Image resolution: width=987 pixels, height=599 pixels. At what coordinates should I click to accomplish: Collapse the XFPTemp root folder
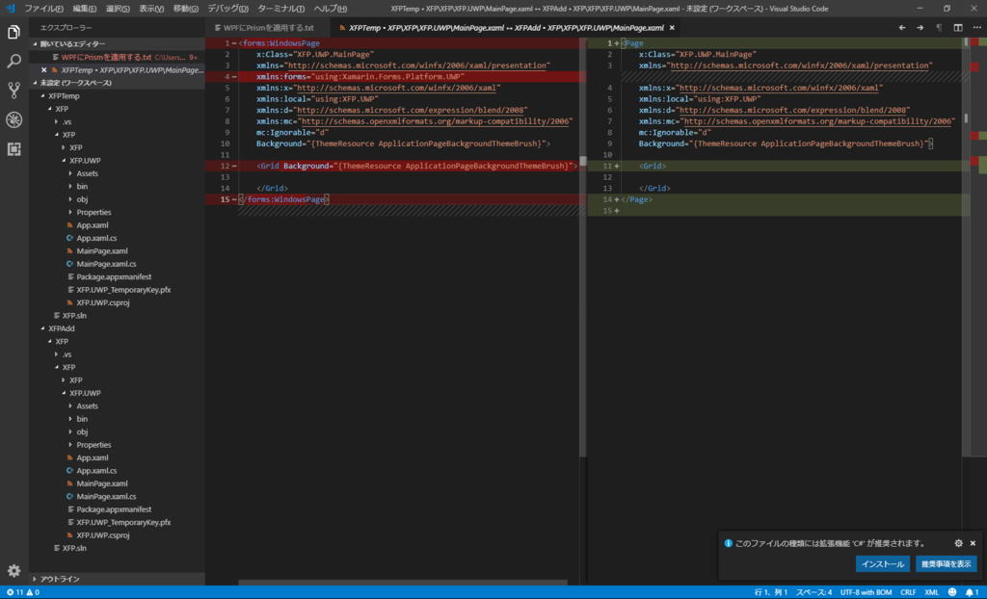pos(118,95)
